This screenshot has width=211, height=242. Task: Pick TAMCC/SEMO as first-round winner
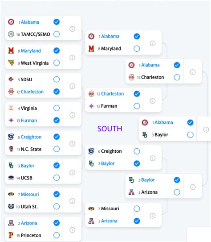(x=57, y=34)
